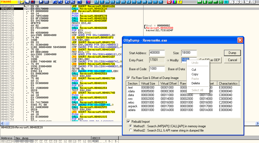This screenshot has height=143, width=259.
Task: Open Source window via Sr button
Action: tap(160, 2)
